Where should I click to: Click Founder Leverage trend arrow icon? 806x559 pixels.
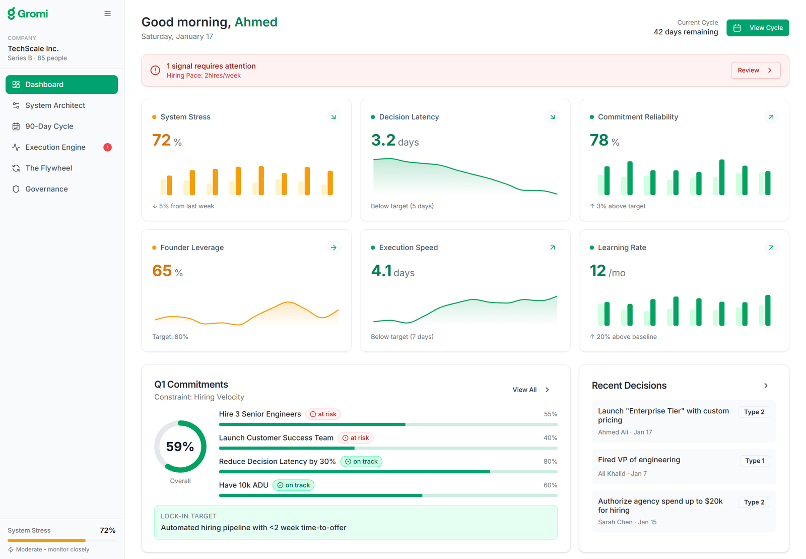[333, 247]
